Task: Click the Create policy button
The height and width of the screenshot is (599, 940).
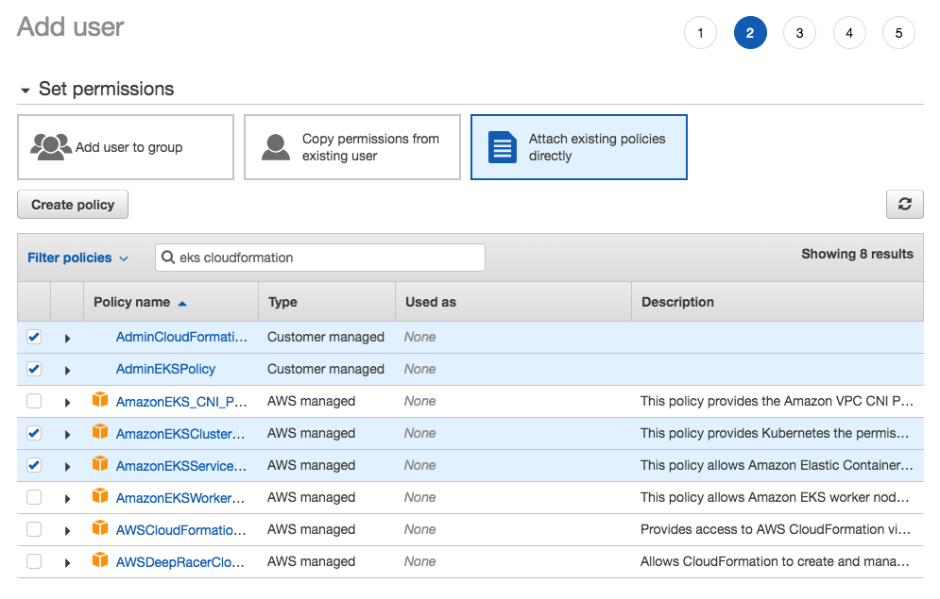Action: click(73, 205)
